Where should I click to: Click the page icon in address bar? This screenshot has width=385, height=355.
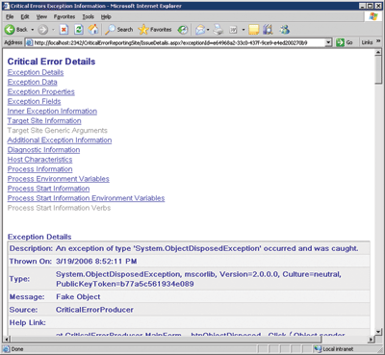30,42
